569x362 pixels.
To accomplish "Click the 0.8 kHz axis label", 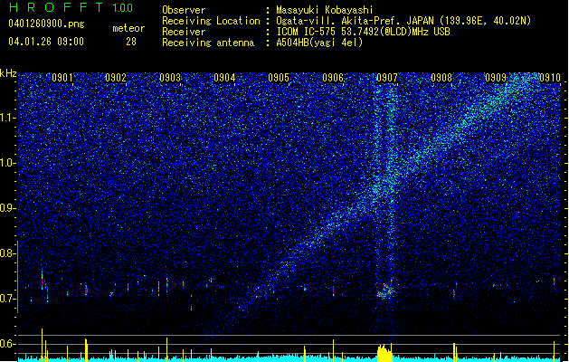I will coord(8,253).
